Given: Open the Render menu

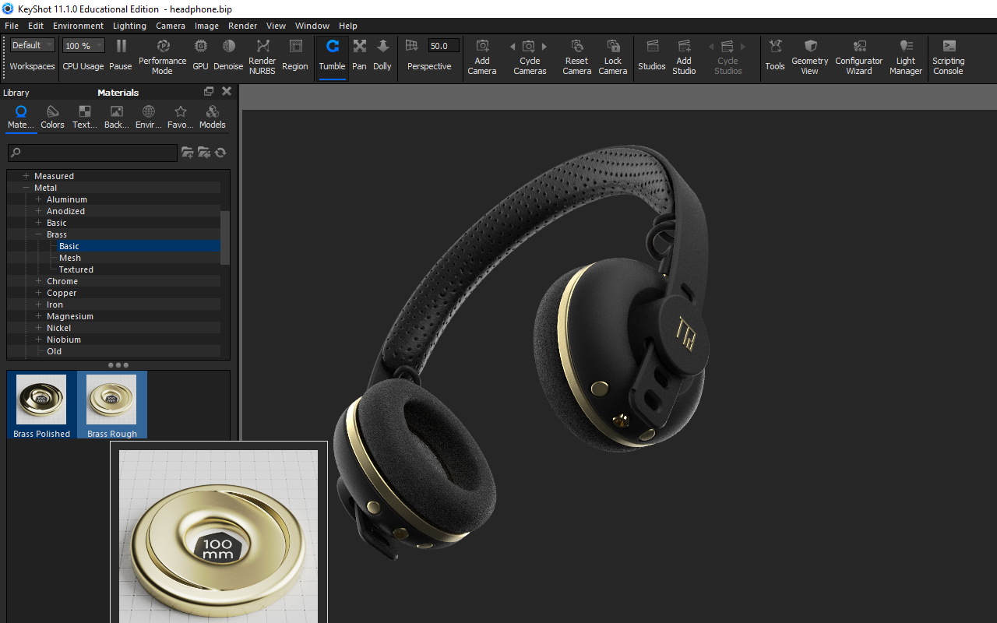Looking at the screenshot, I should 242,26.
